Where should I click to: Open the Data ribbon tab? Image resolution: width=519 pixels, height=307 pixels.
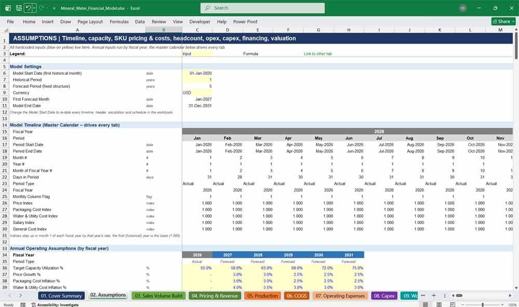coord(140,21)
